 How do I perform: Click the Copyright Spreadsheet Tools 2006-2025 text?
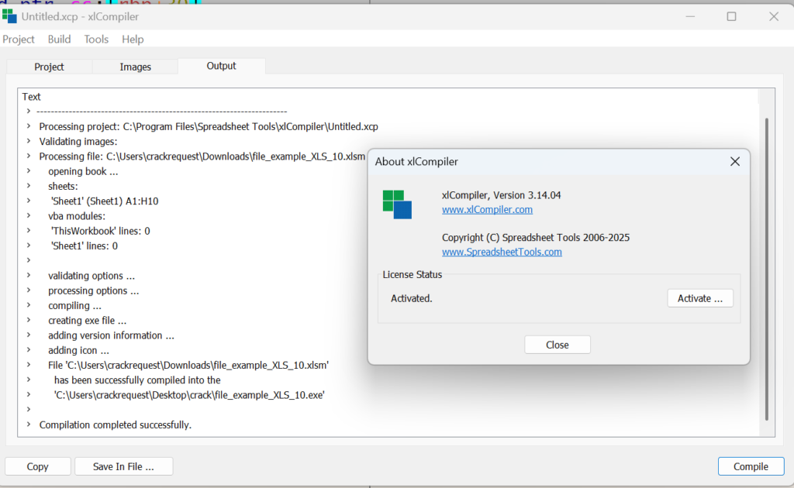pyautogui.click(x=536, y=238)
